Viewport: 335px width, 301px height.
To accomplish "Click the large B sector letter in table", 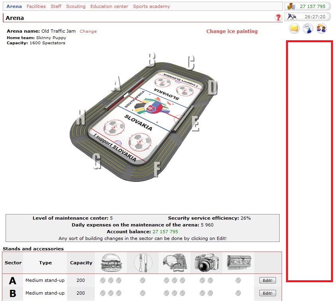I will (x=13, y=293).
